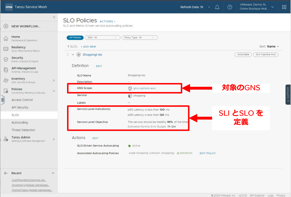Click the API Management icon
291x197 pixels.
(x=6, y=70)
